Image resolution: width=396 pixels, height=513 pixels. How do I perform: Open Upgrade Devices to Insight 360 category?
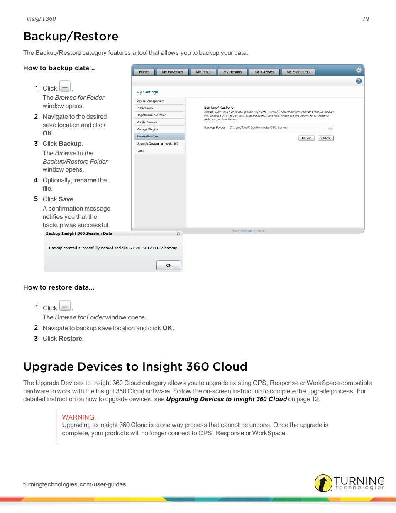tap(159, 144)
